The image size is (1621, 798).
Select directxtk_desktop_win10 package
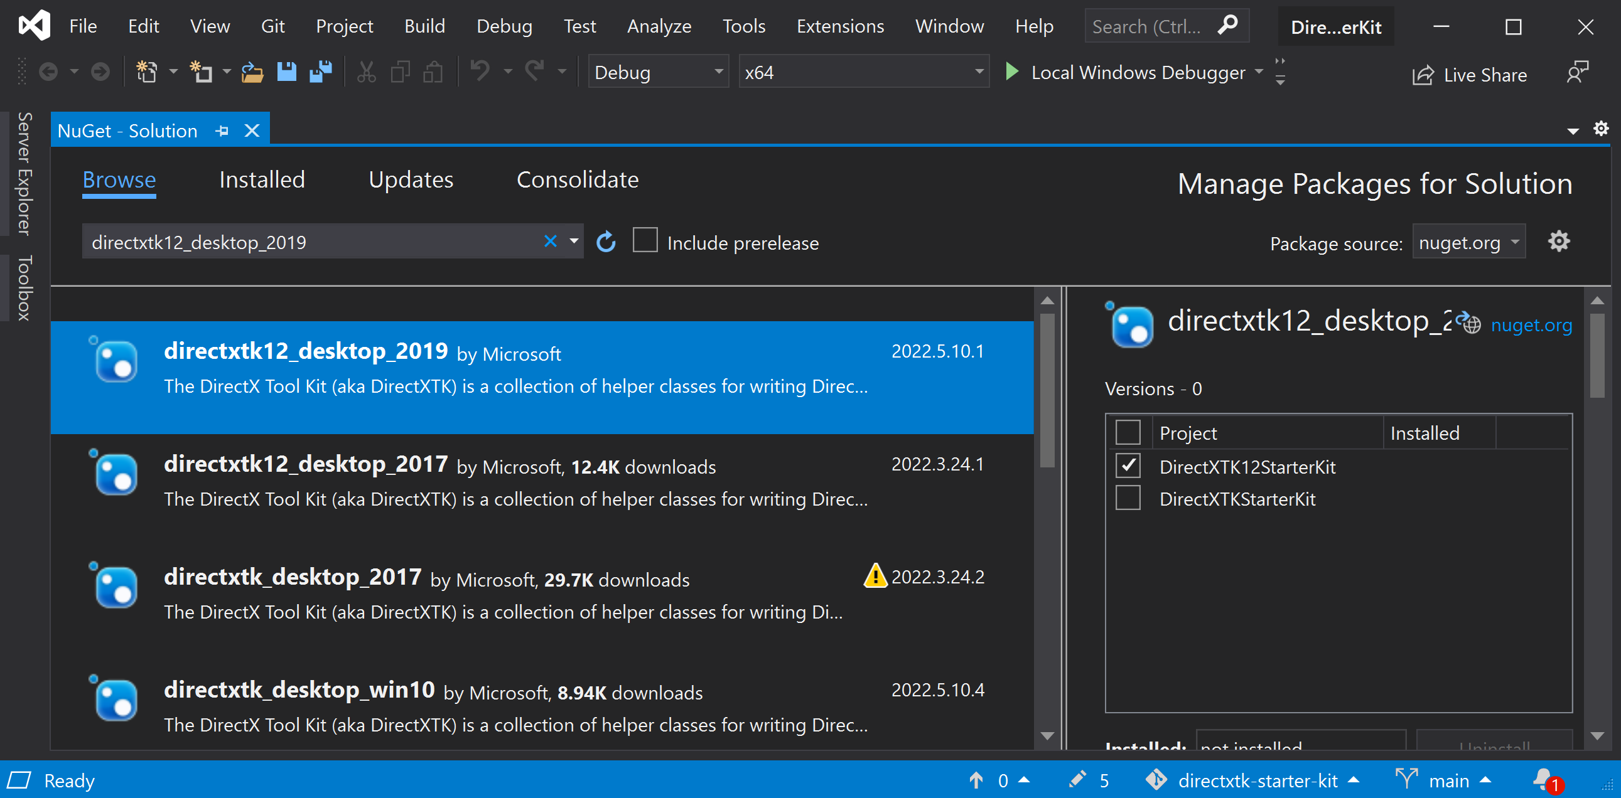click(542, 706)
